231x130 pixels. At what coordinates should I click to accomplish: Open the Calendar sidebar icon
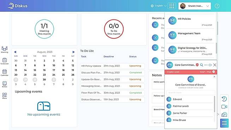[5, 73]
